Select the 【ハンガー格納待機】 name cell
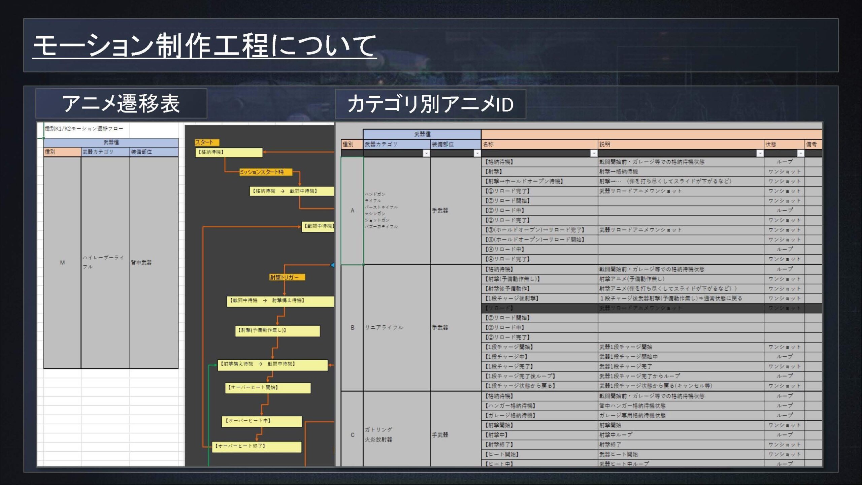Viewport: 862px width, 485px height. pos(539,406)
